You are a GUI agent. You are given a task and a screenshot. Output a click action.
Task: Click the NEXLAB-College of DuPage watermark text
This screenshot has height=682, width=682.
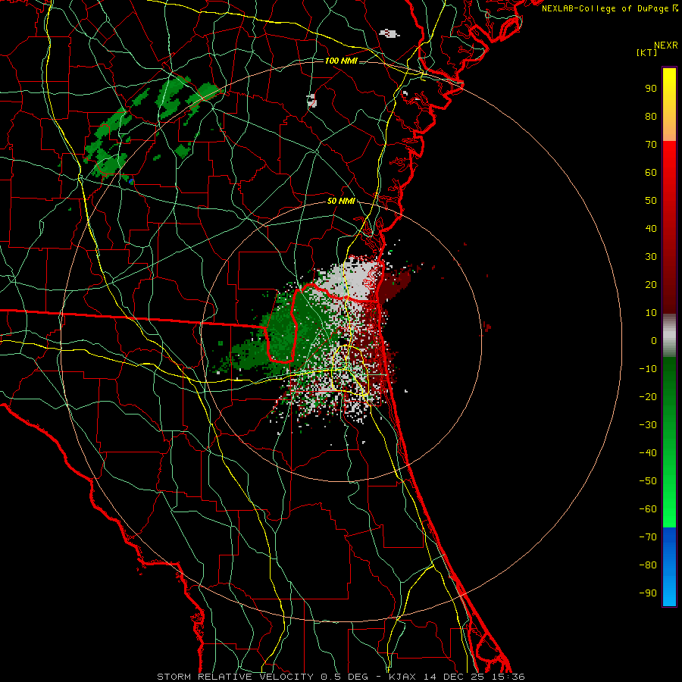pos(609,8)
